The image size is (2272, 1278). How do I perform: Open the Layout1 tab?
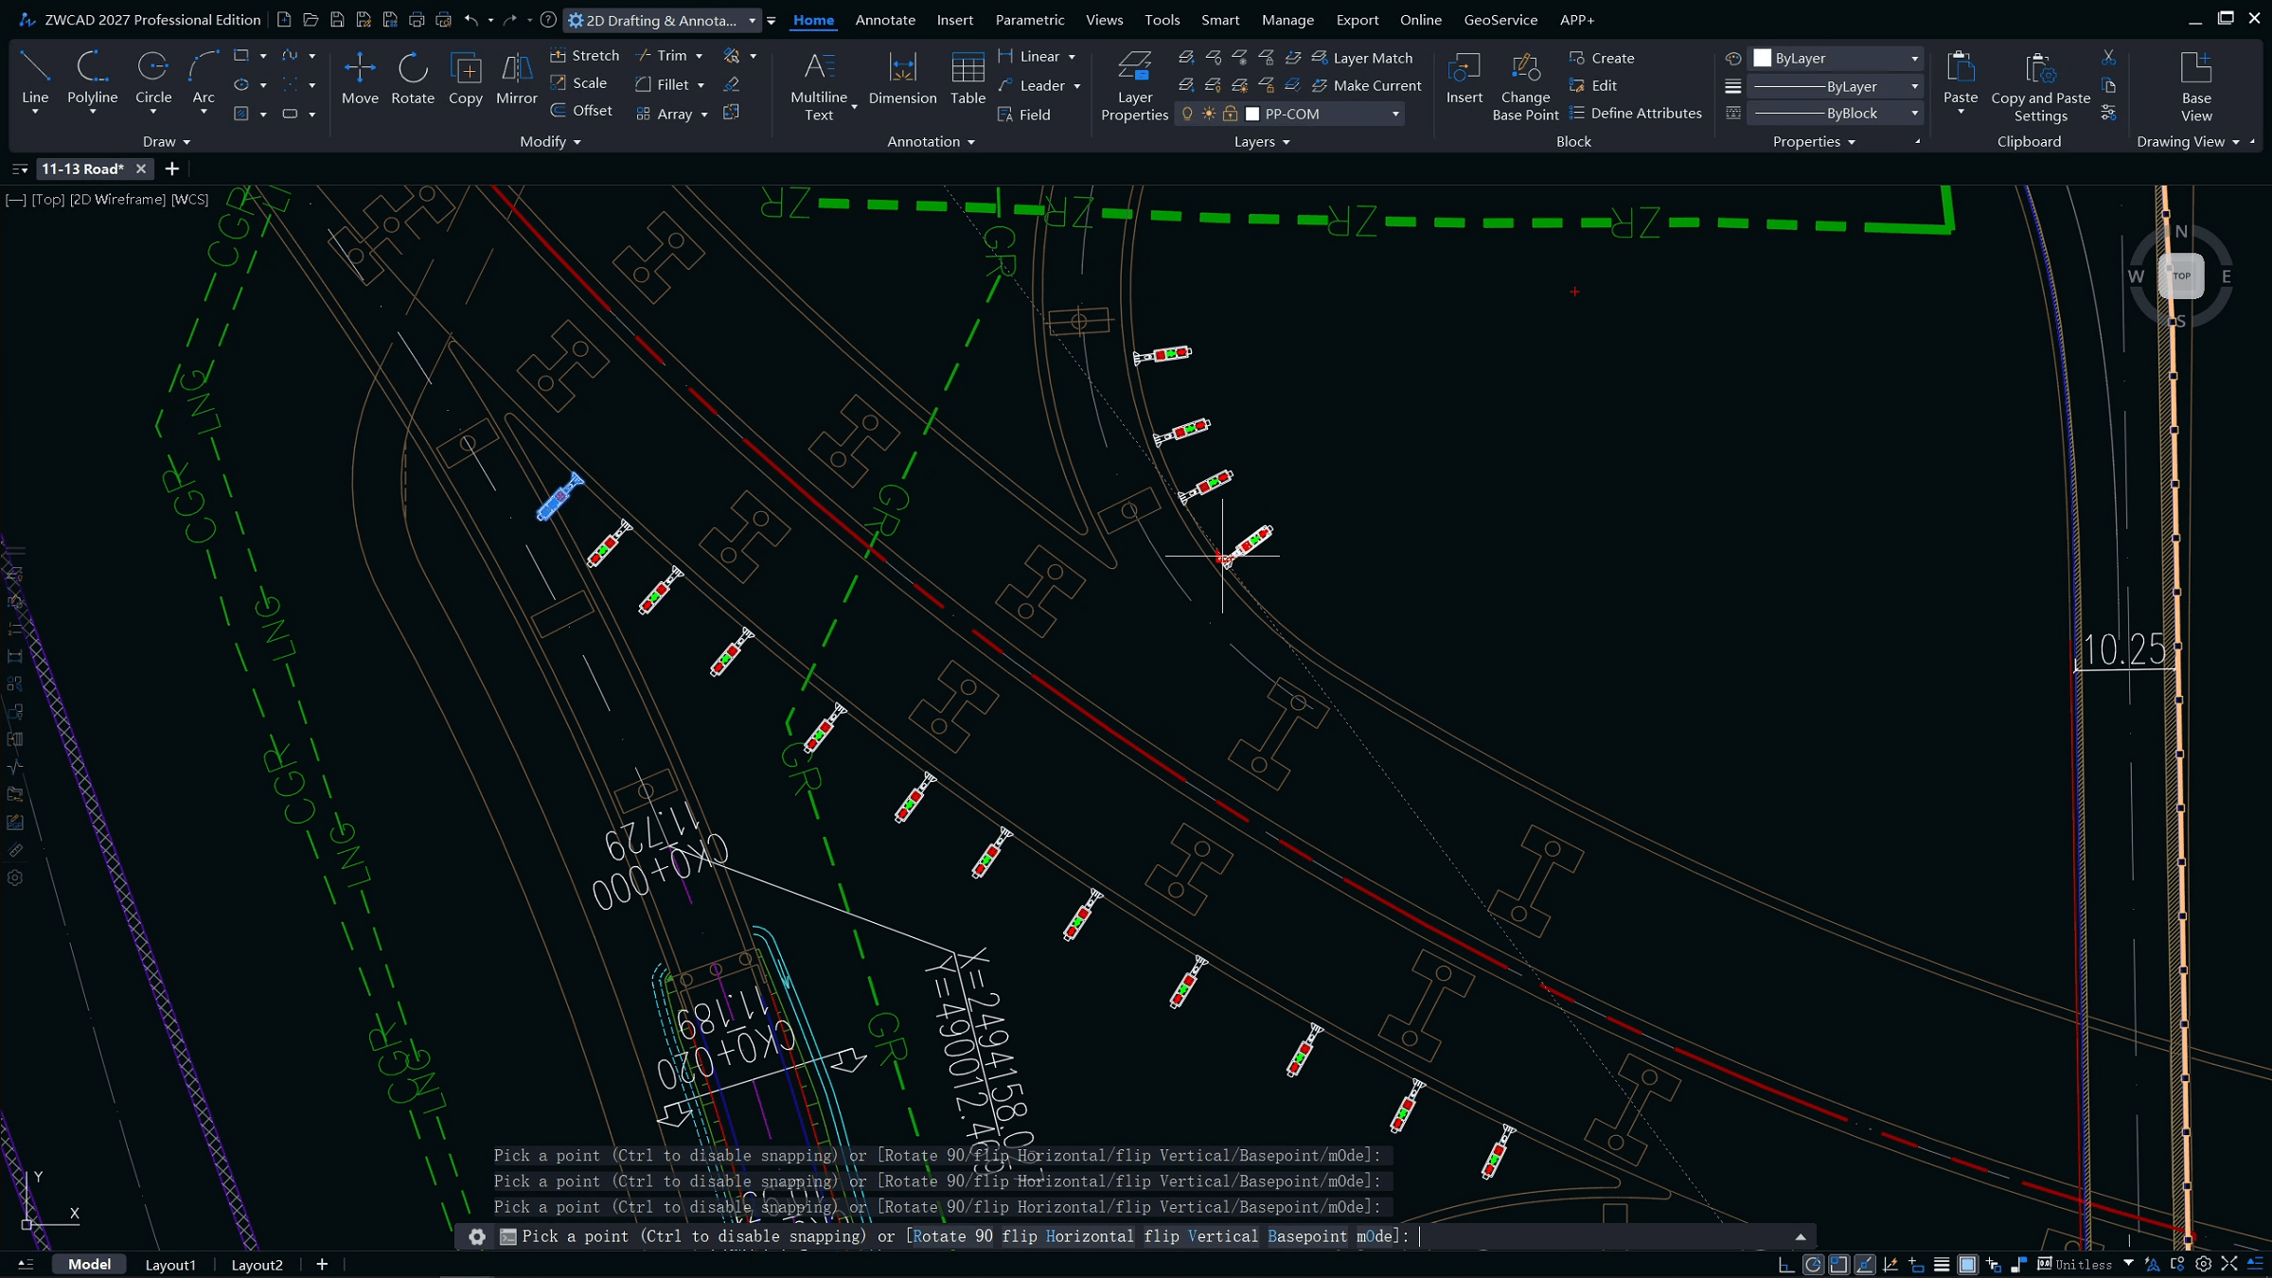tap(170, 1265)
